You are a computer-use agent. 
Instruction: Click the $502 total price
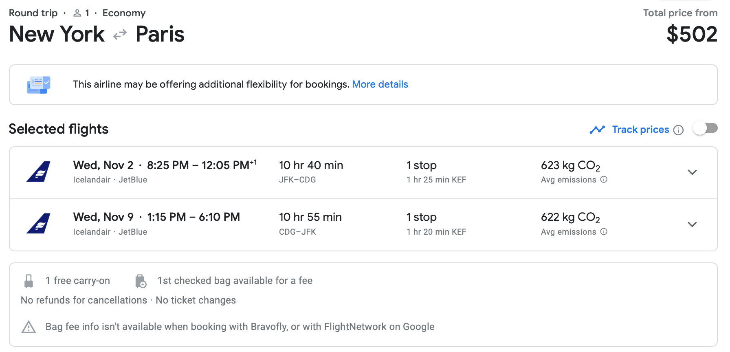[x=692, y=34]
